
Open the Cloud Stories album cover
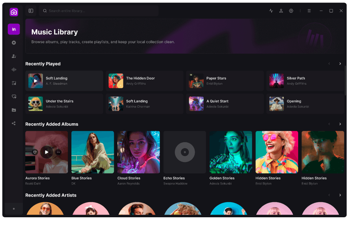point(139,152)
